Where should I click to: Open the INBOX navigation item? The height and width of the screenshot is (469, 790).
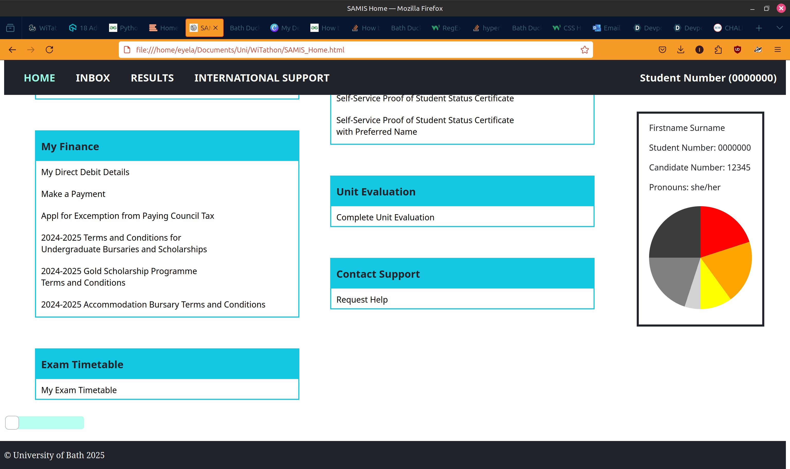click(x=93, y=78)
